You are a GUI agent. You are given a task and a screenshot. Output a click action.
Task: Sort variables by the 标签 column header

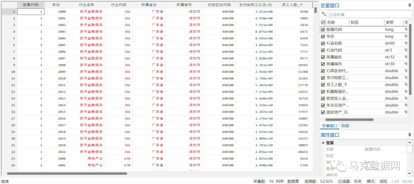[x=366, y=23]
